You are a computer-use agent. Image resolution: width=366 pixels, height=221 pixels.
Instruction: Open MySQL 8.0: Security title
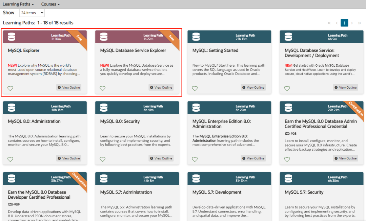click(120, 121)
